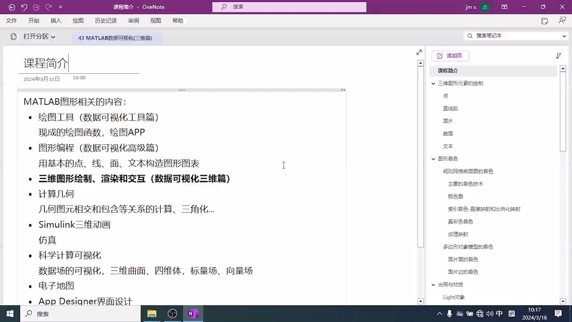Open OBS Studio from the taskbar

(x=172, y=314)
